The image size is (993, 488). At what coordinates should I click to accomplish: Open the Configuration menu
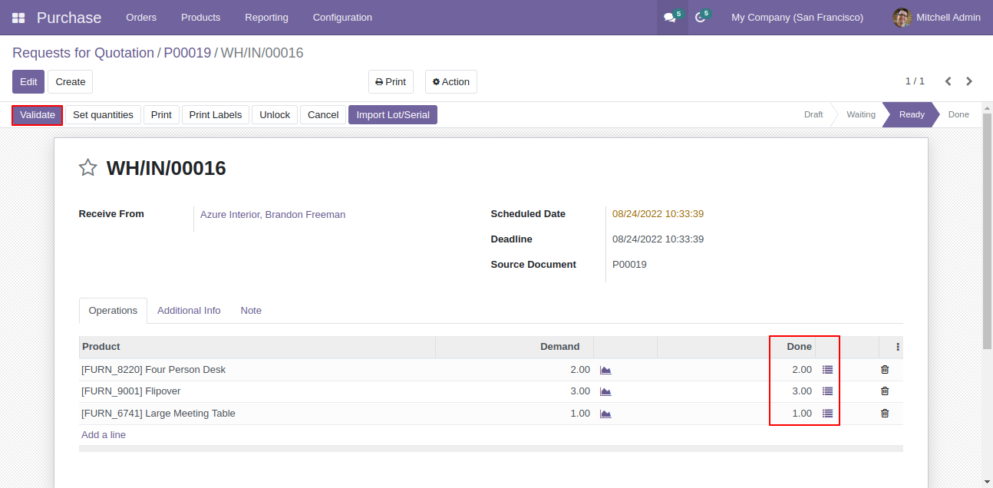pos(342,17)
